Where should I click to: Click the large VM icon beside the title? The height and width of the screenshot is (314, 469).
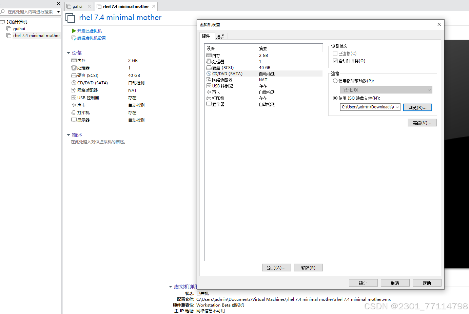[70, 18]
